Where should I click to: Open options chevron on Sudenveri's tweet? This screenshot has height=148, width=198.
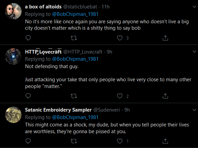click(194, 110)
